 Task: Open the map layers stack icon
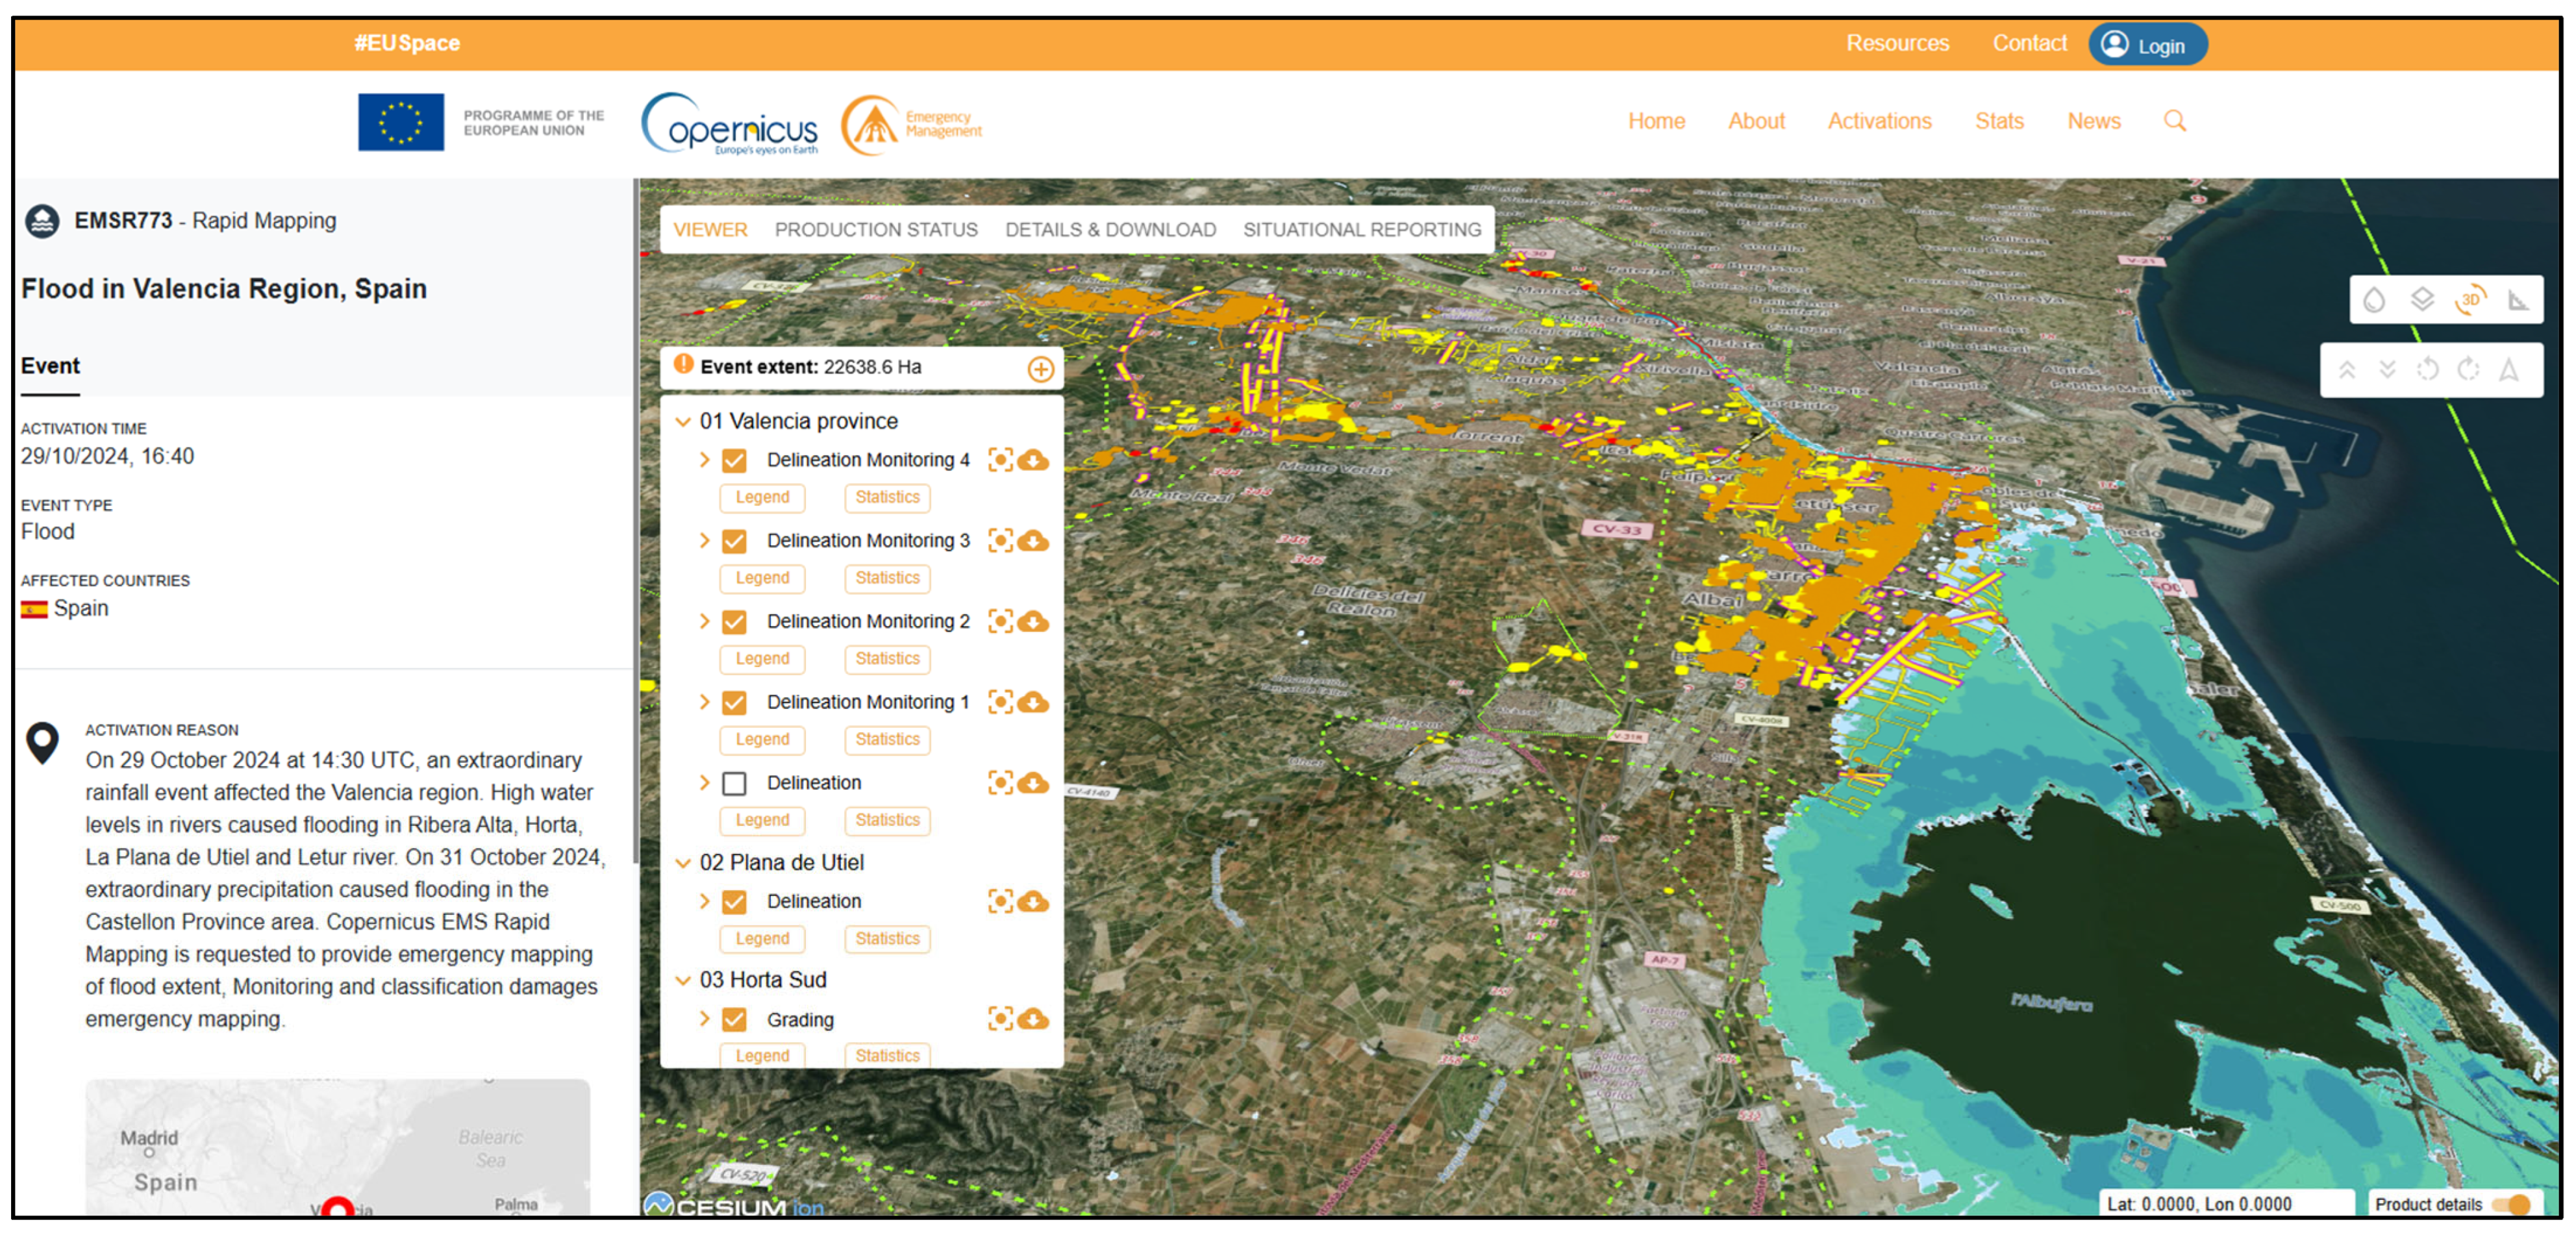pos(2422,299)
